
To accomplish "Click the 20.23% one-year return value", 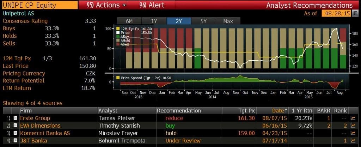I will 304,118.
